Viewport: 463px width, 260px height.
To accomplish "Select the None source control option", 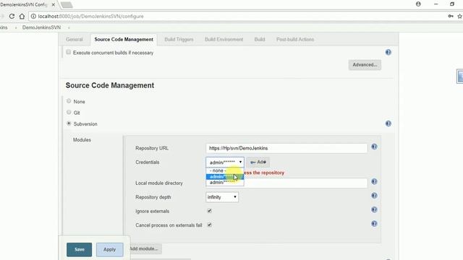I will [x=69, y=101].
